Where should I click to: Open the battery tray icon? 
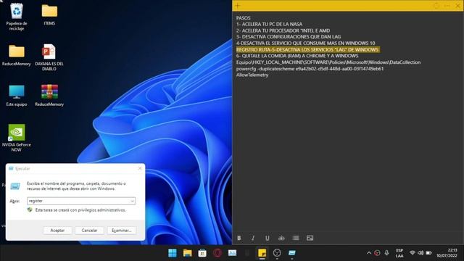(x=428, y=253)
